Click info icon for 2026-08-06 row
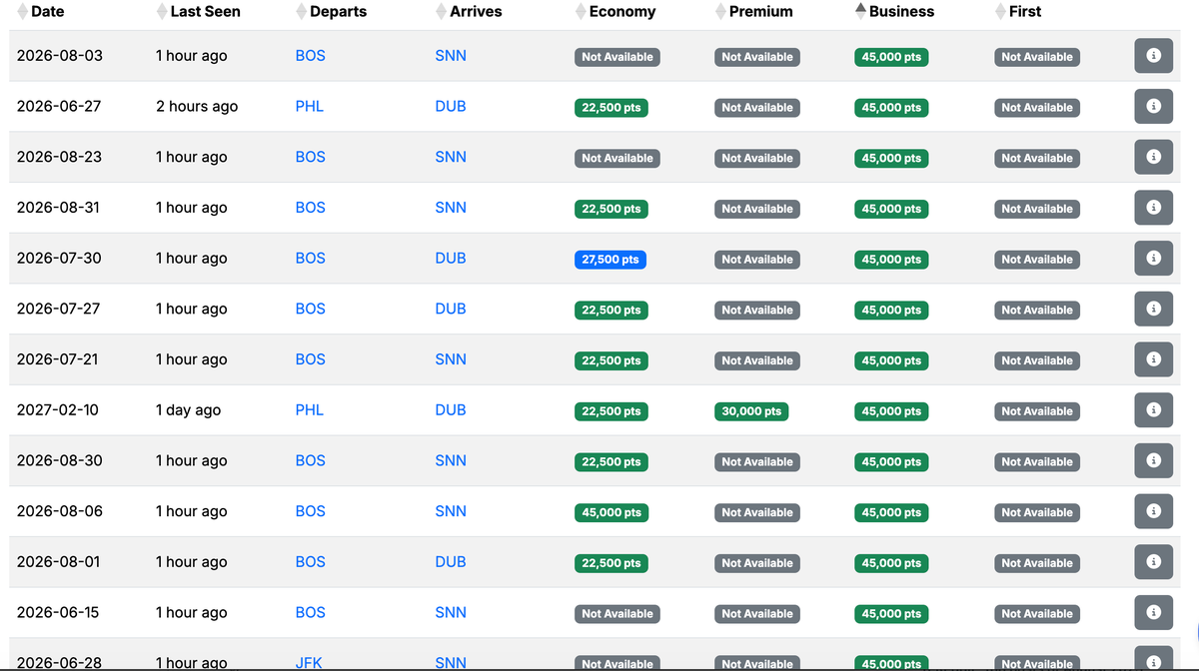 click(1153, 511)
